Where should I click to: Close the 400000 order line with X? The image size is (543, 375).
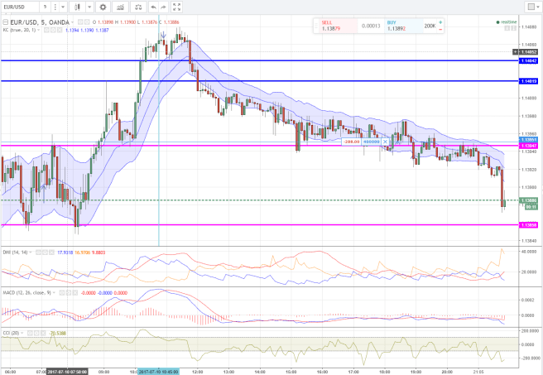coord(386,142)
